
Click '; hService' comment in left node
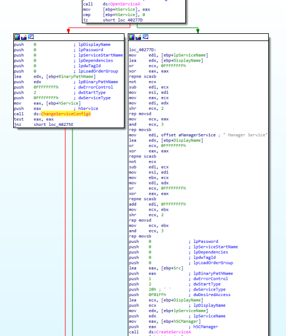(86, 109)
